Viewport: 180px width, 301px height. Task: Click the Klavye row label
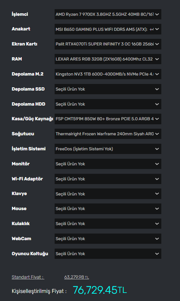click(19, 194)
